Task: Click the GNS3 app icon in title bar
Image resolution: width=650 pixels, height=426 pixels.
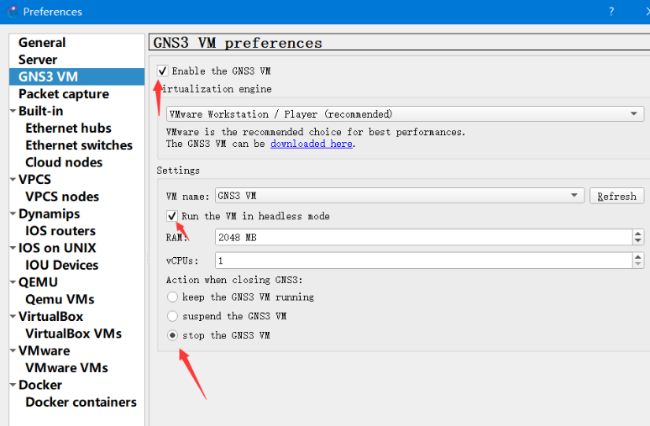Action: (13, 11)
